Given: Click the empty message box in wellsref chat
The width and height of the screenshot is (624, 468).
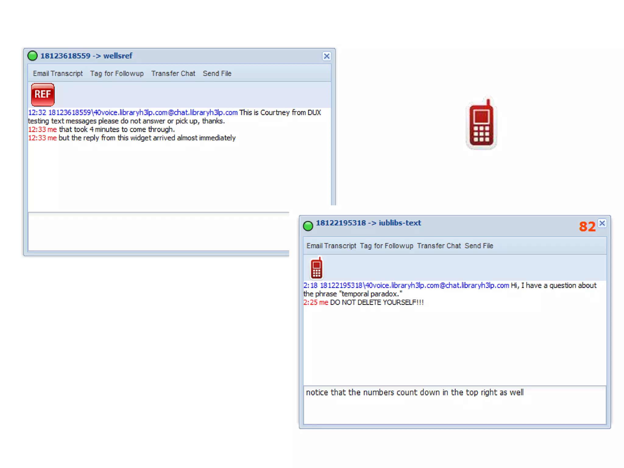Looking at the screenshot, I should click(x=158, y=232).
